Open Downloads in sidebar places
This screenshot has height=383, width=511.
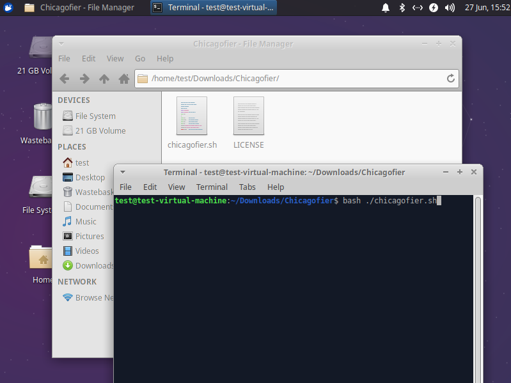click(88, 266)
